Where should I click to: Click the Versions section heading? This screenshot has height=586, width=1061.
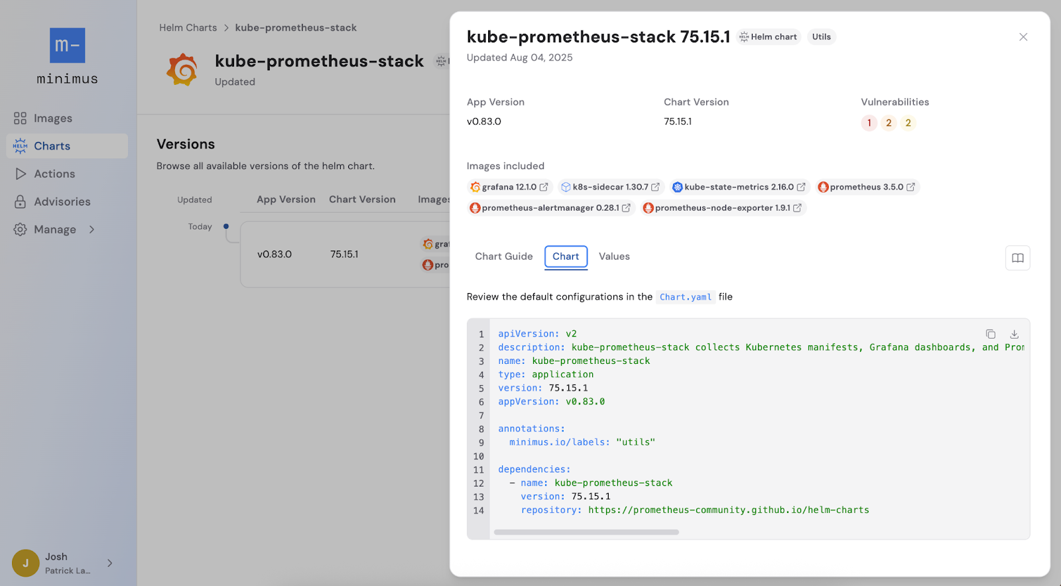pos(186,145)
